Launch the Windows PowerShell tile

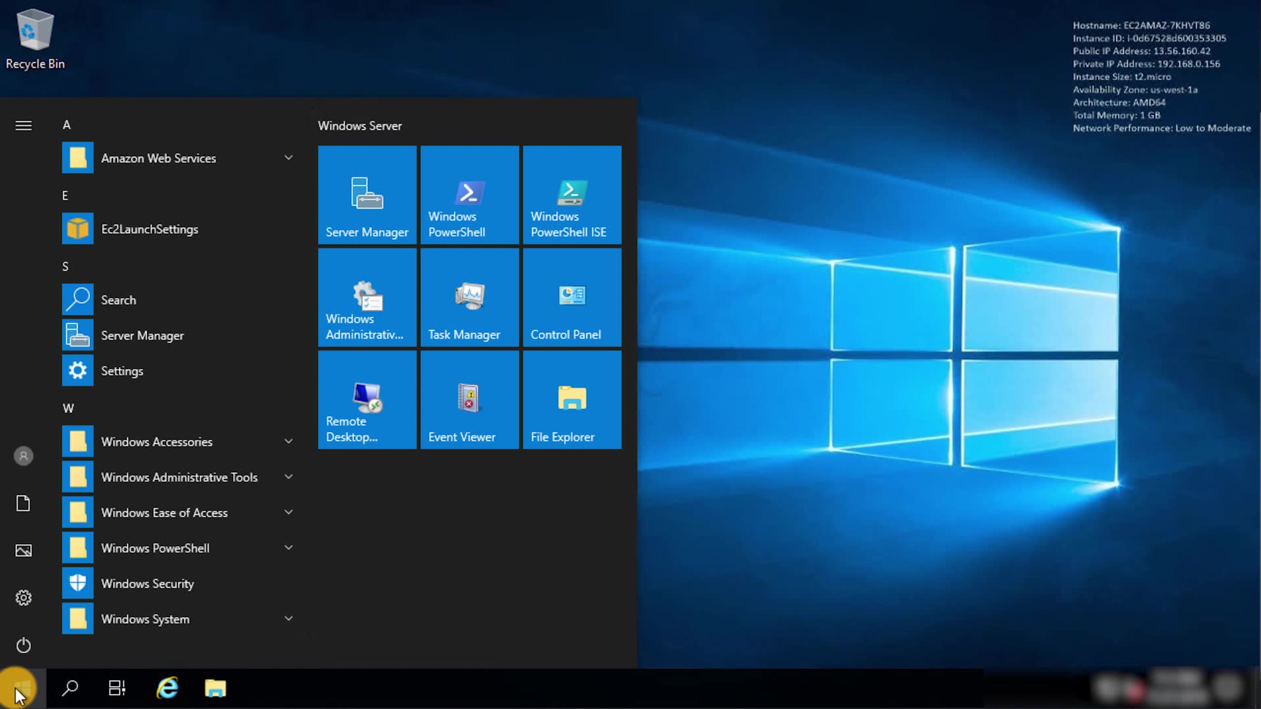pos(470,195)
